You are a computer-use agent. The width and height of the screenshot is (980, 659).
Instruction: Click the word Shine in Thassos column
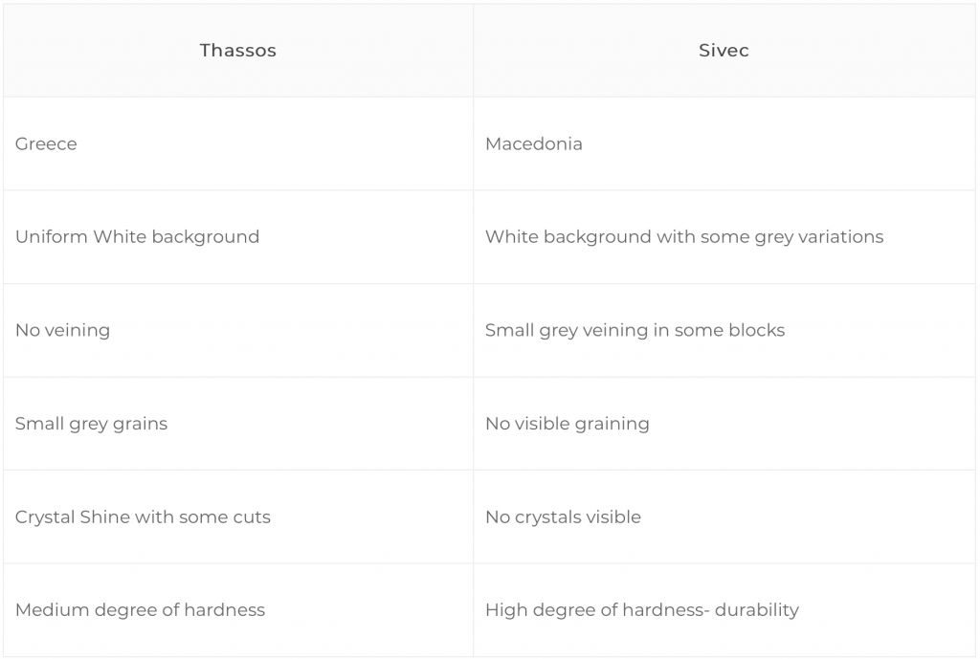click(105, 516)
